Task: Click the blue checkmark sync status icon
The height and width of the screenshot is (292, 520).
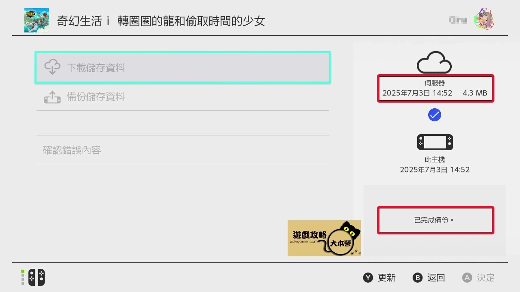Action: pyautogui.click(x=435, y=115)
